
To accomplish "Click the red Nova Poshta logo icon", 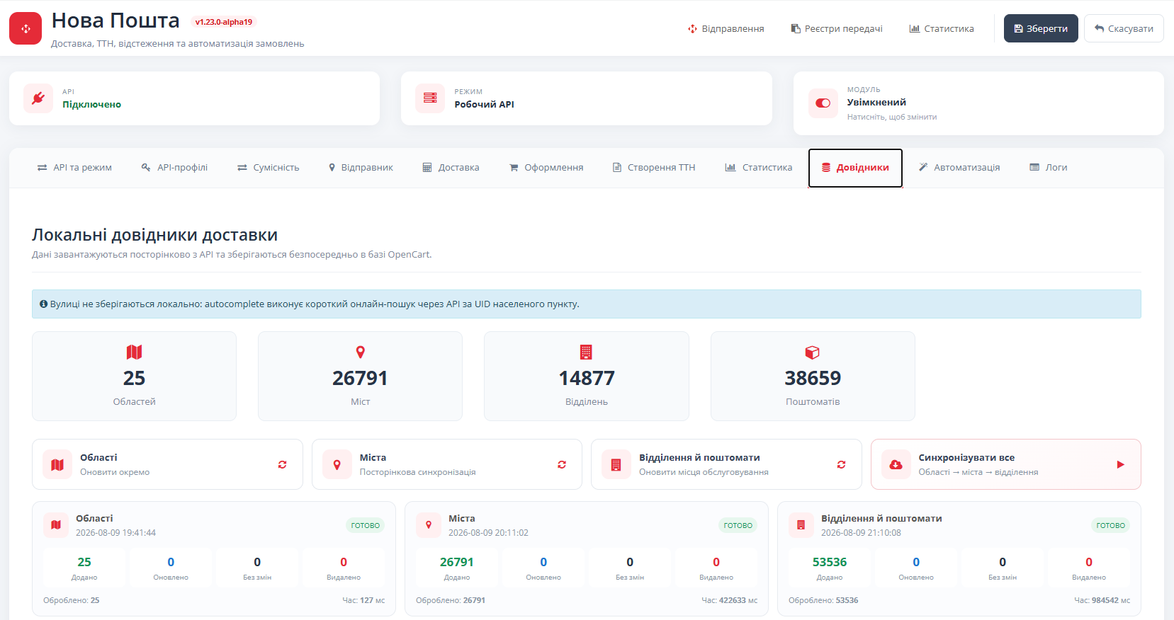I will point(26,28).
